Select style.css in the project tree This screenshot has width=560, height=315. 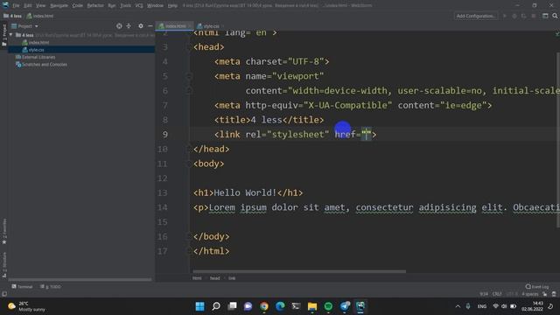click(33, 50)
